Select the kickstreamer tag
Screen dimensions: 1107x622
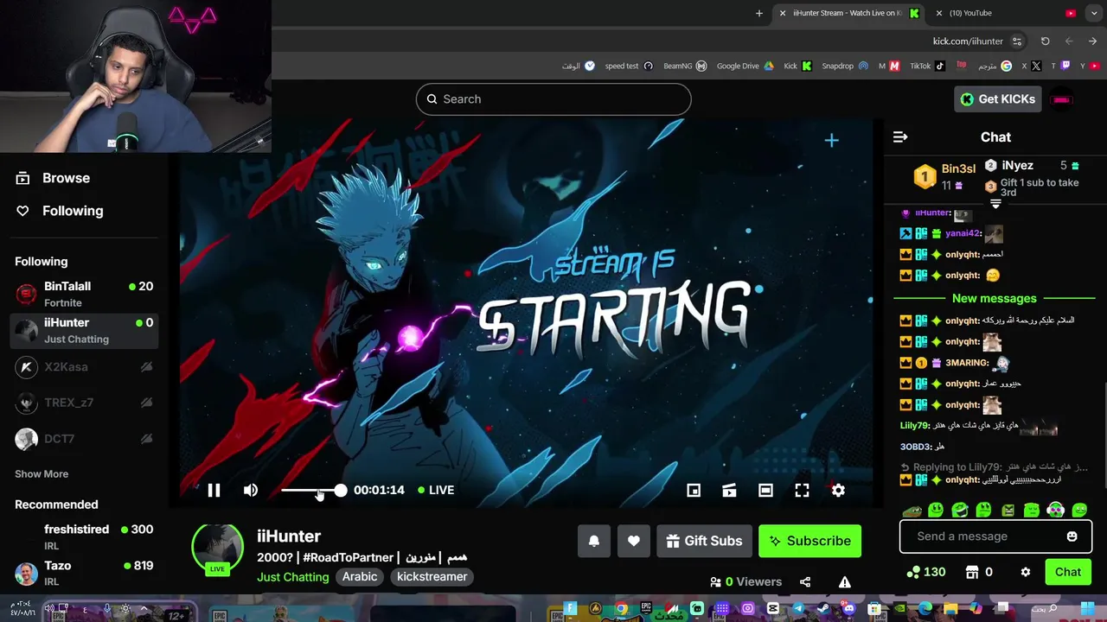point(432,577)
